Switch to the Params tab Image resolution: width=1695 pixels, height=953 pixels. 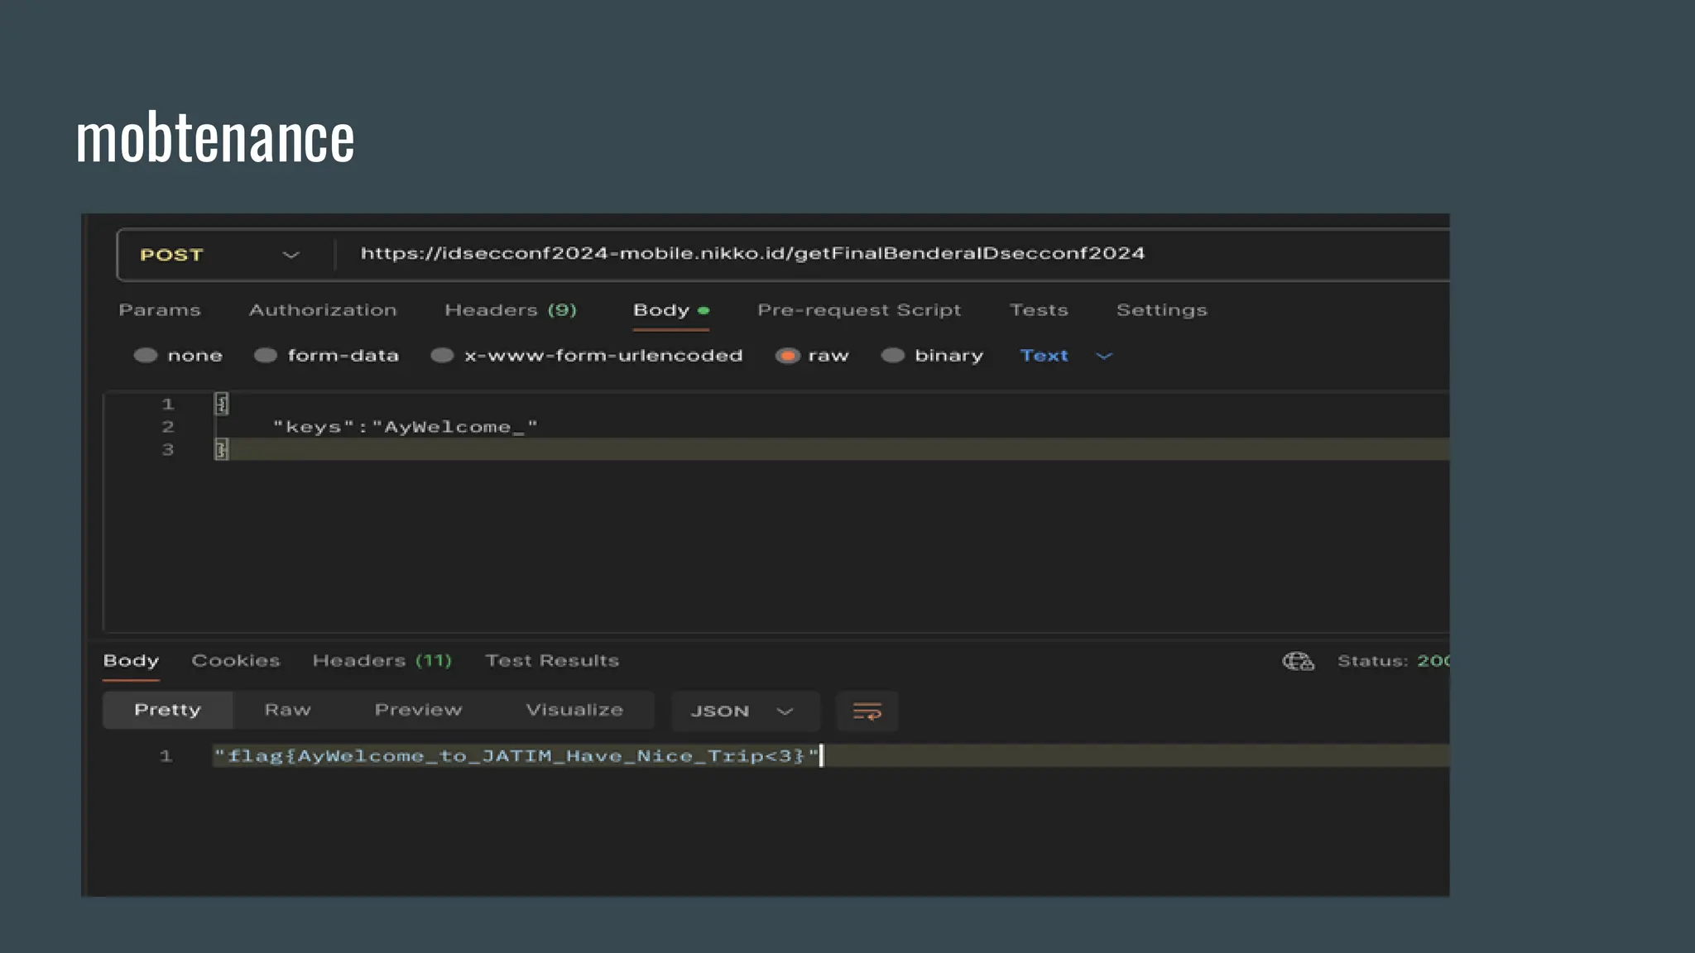click(160, 310)
